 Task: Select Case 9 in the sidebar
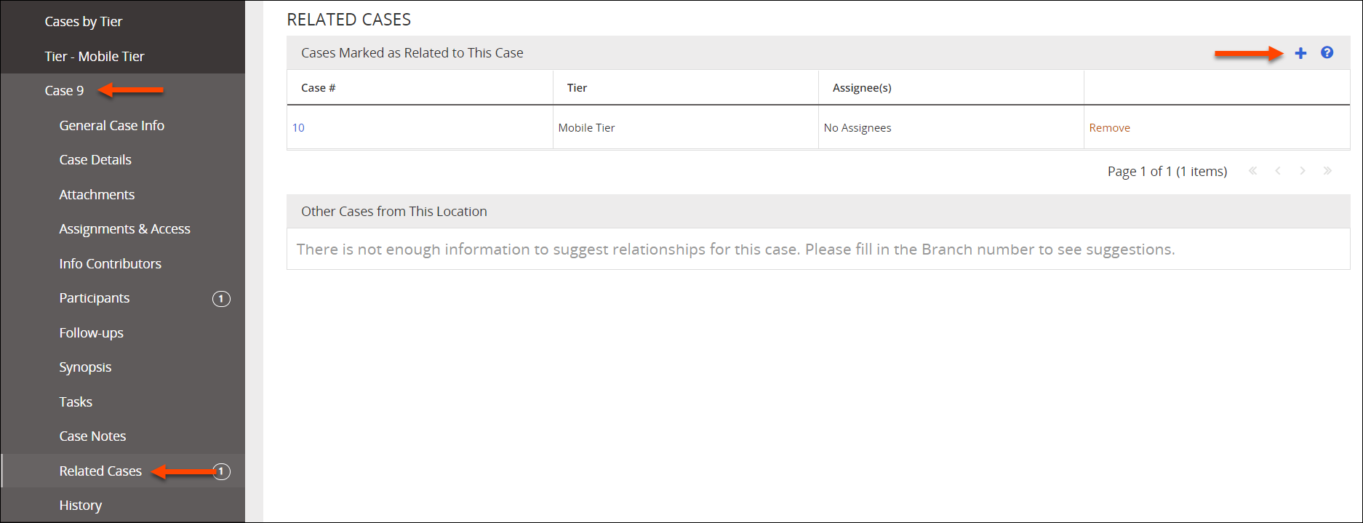[64, 90]
